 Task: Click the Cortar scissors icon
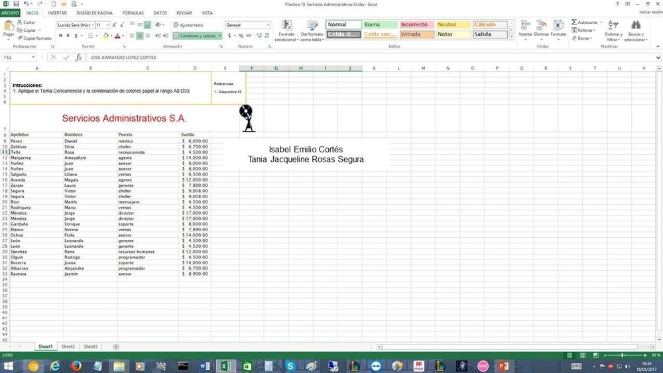coord(19,23)
